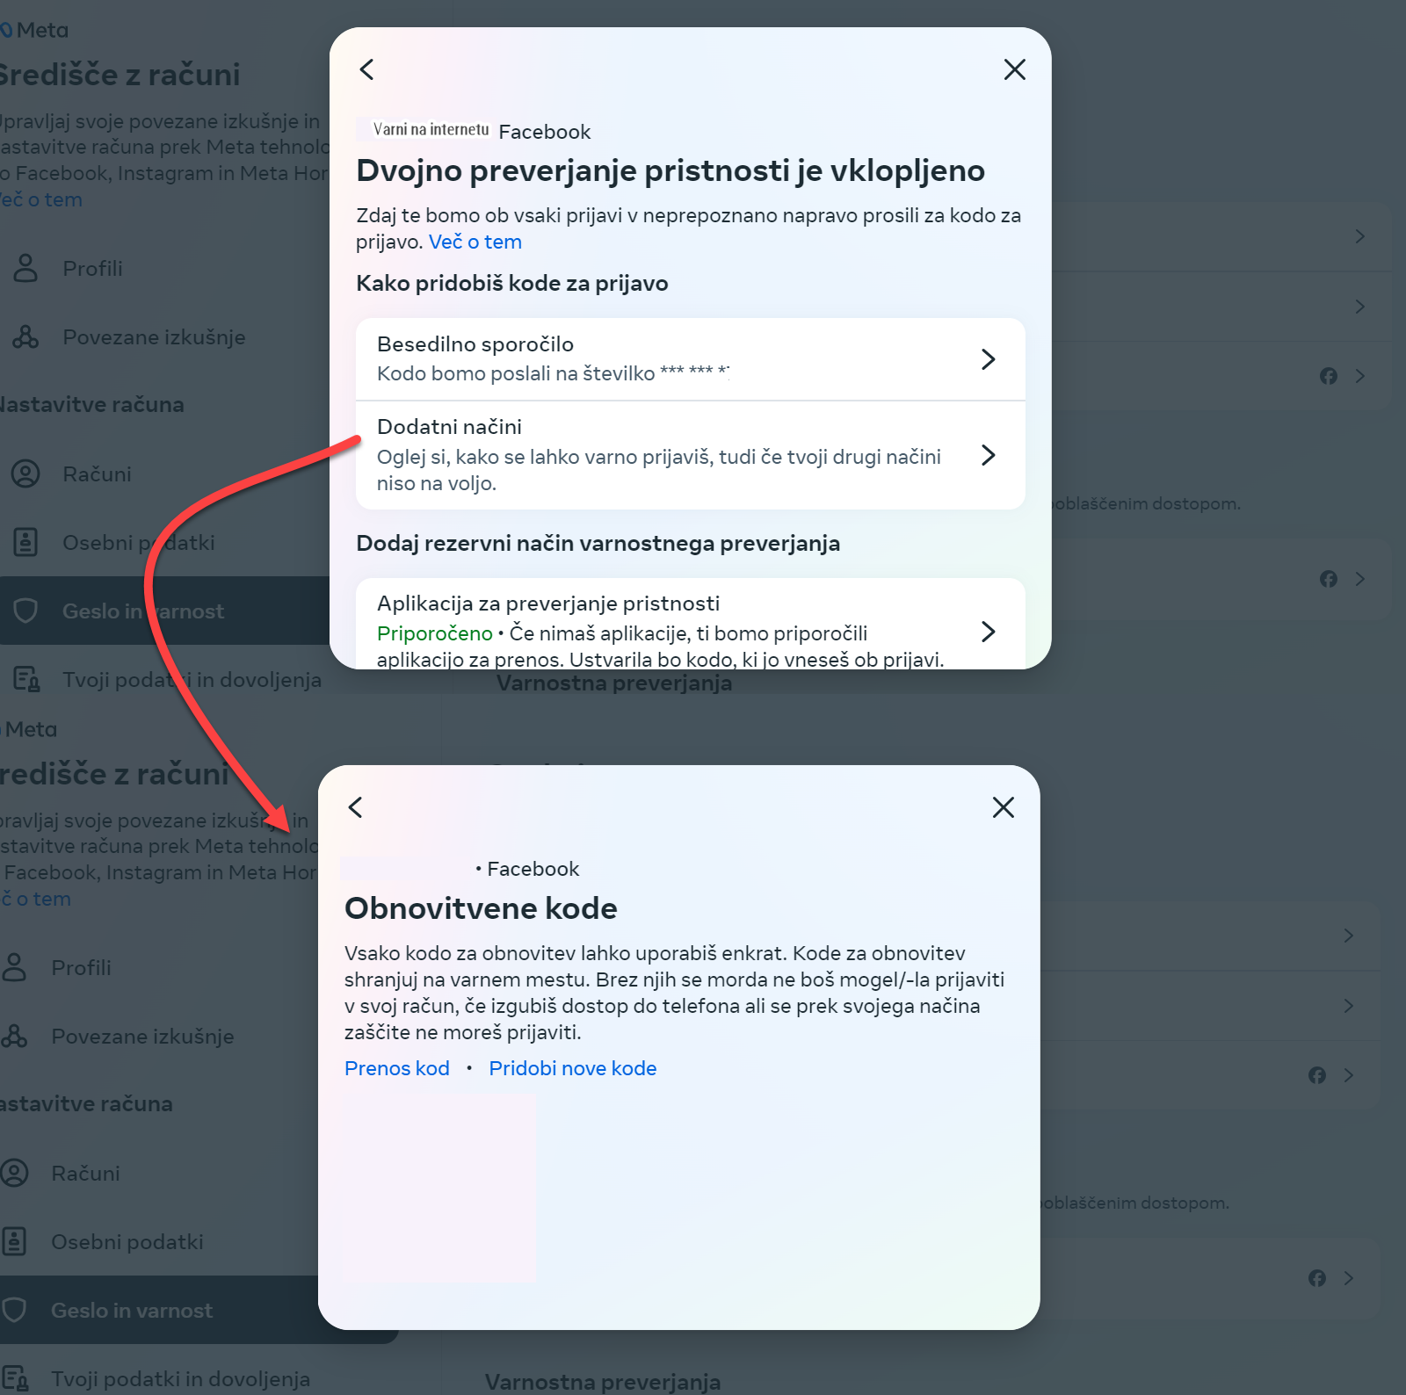
Task: Click the Računi account icon in top sidebar
Action: pos(25,473)
